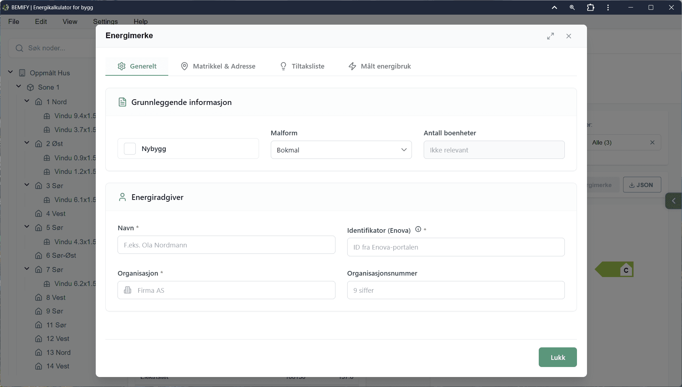Open the three-dot more options menu
Image resolution: width=682 pixels, height=387 pixels.
pyautogui.click(x=608, y=7)
